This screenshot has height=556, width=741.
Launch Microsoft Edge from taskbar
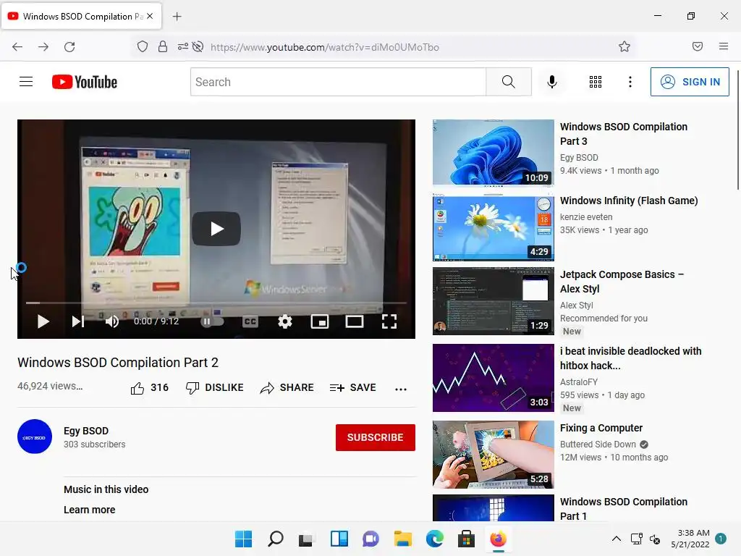pos(435,539)
